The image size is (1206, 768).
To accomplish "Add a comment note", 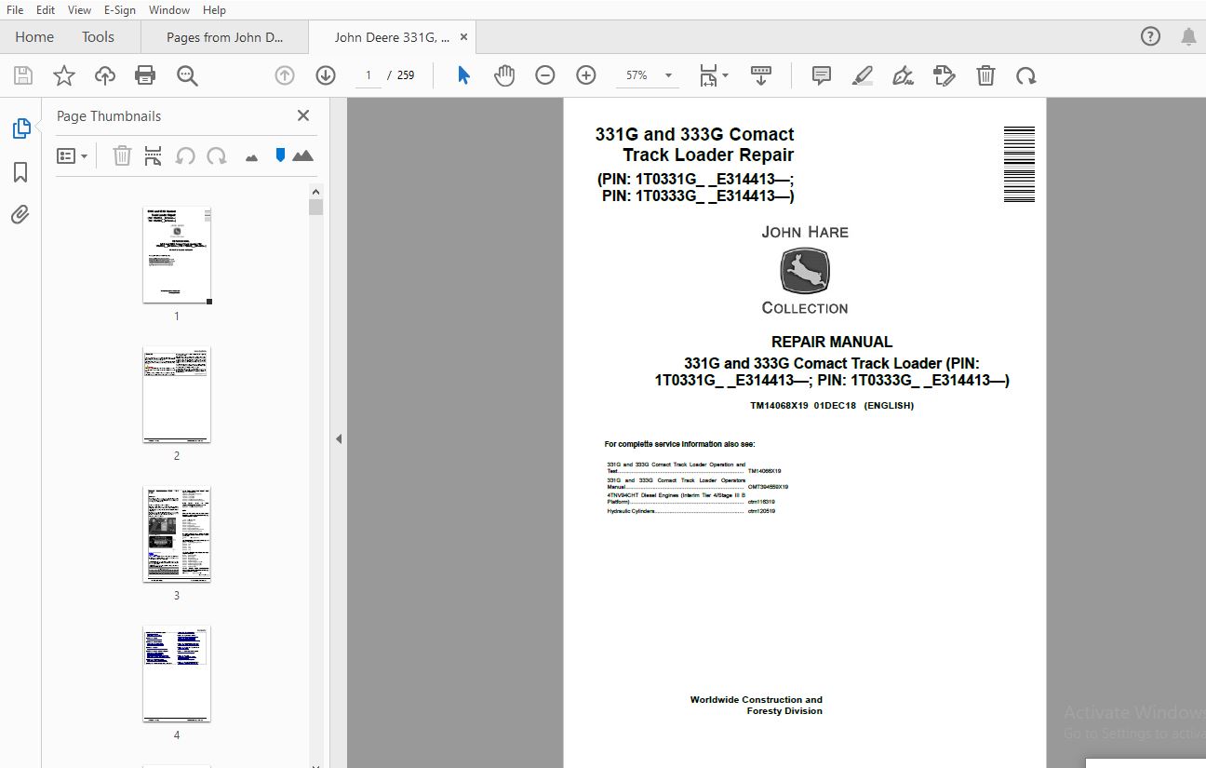I will pos(822,75).
